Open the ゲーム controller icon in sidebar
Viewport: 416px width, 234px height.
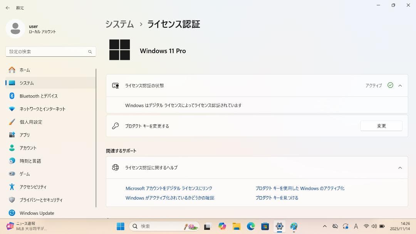point(12,174)
